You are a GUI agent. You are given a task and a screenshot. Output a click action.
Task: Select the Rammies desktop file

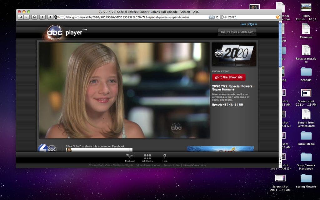306,31
